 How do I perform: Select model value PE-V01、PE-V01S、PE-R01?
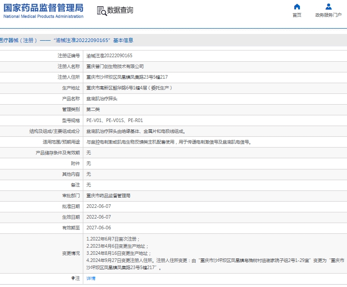pyautogui.click(x=115, y=120)
